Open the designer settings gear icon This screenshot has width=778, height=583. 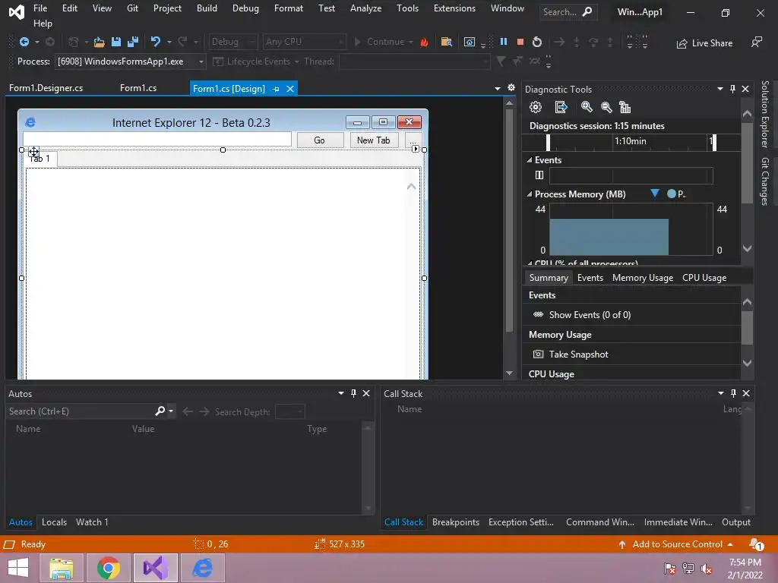[x=511, y=88]
